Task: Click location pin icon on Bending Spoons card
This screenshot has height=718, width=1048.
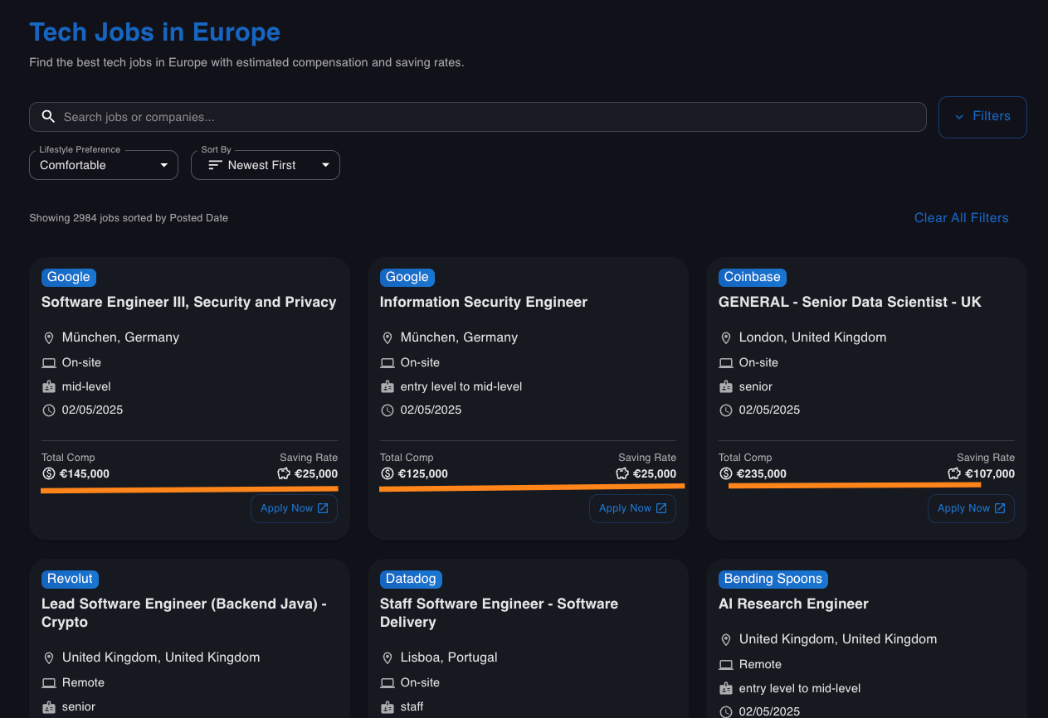Action: (x=726, y=640)
